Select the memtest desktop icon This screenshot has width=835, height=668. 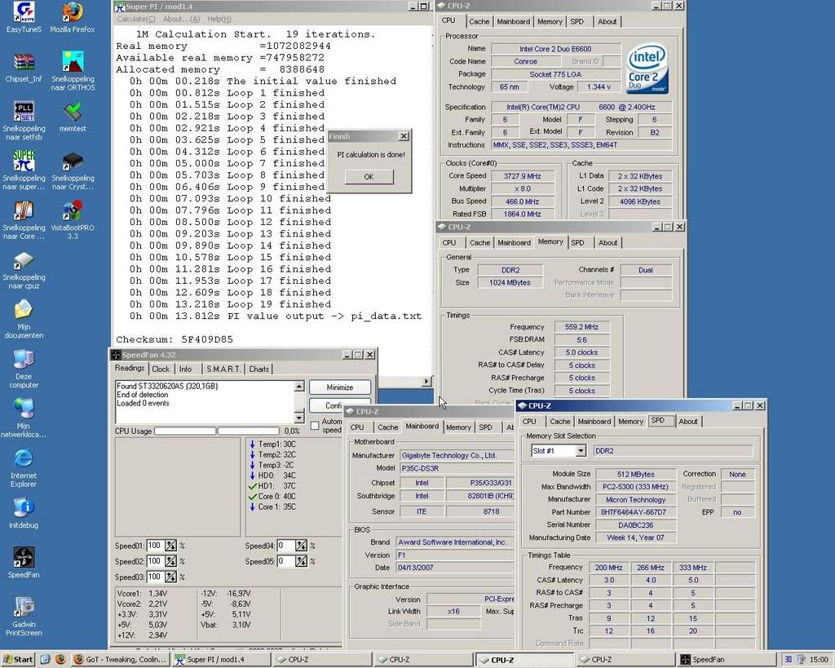pyautogui.click(x=73, y=117)
